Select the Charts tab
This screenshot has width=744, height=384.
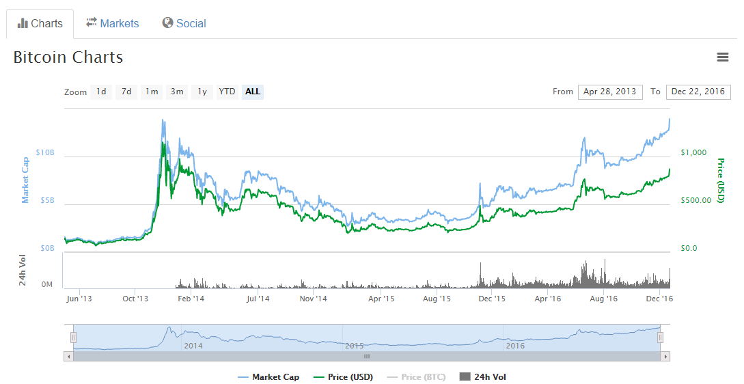point(40,23)
